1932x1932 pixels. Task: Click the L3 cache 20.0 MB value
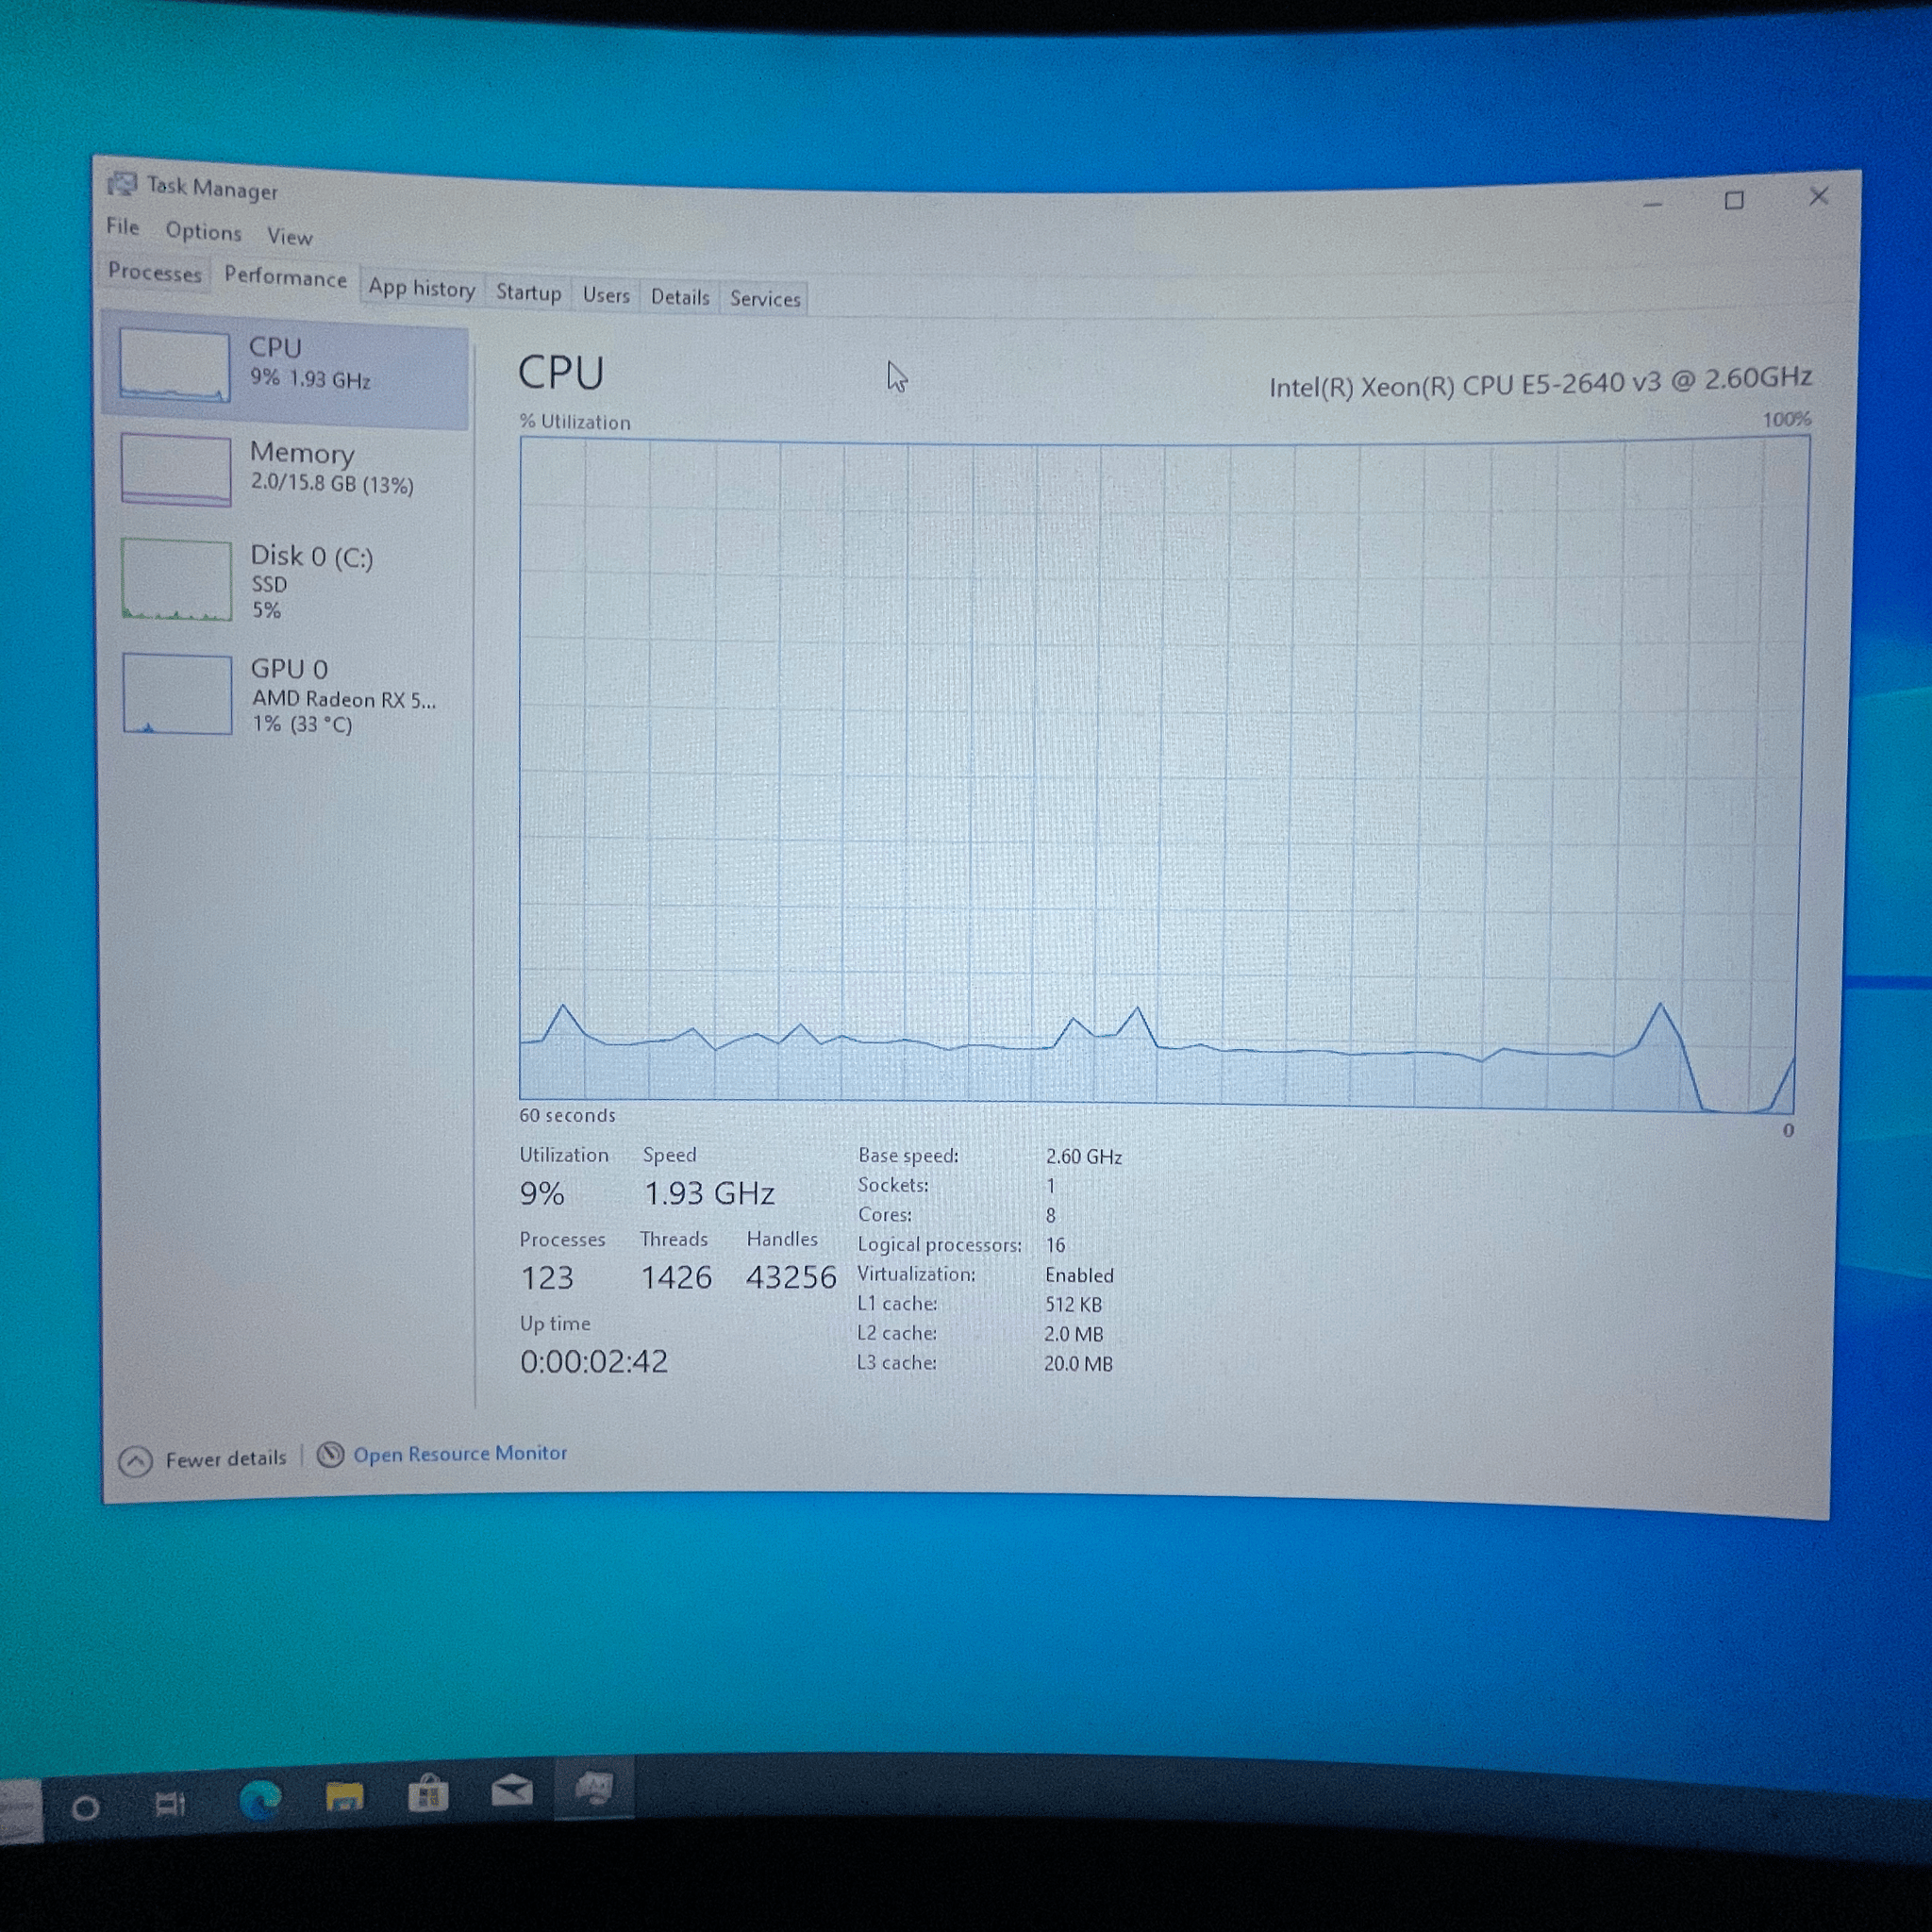[x=1078, y=1364]
